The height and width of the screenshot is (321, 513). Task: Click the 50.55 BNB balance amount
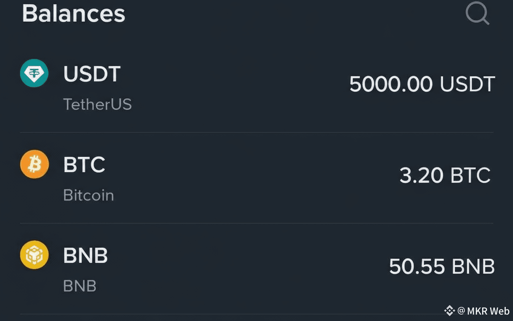pos(442,266)
